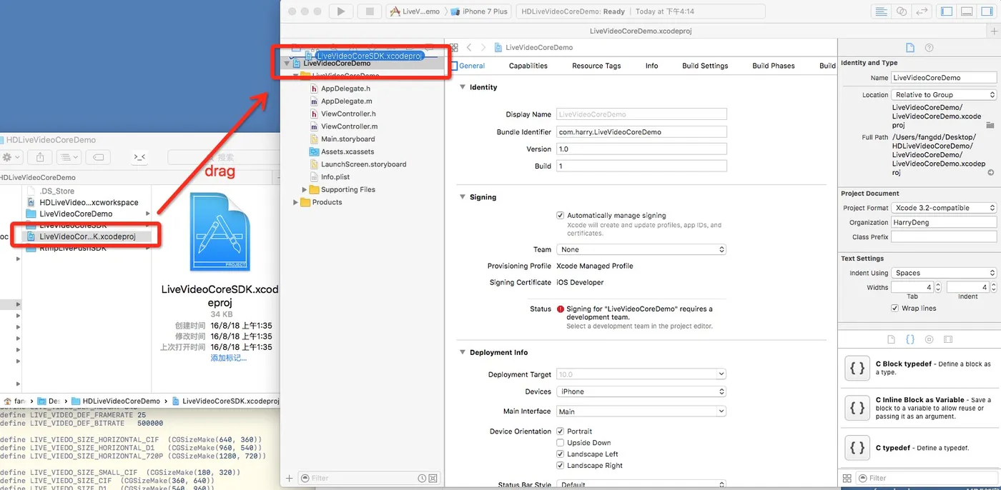1001x490 pixels.
Task: Switch to the Build Settings tab
Action: (x=705, y=66)
